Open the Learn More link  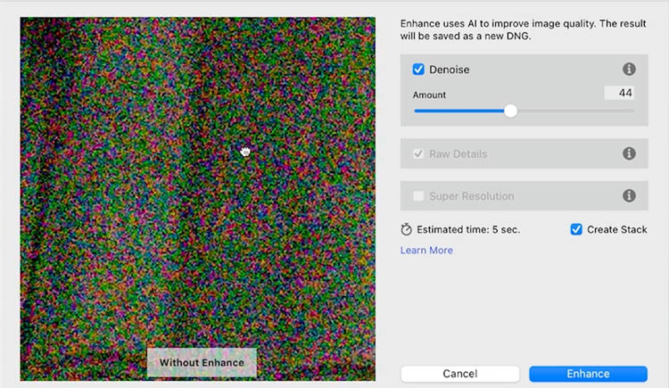[426, 251]
